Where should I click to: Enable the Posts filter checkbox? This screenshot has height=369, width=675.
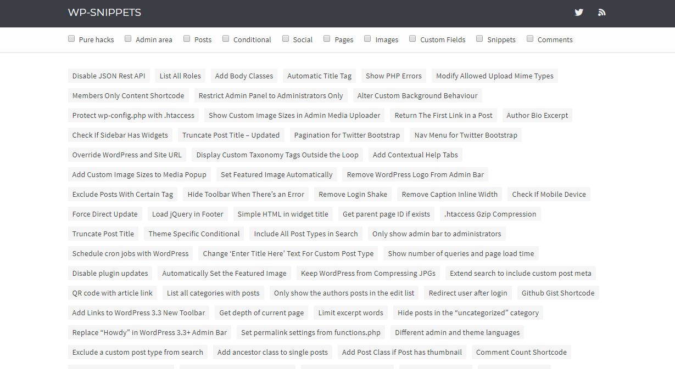(x=187, y=38)
